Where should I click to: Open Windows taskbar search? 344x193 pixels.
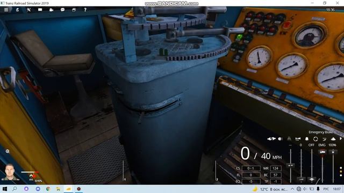click(15, 189)
